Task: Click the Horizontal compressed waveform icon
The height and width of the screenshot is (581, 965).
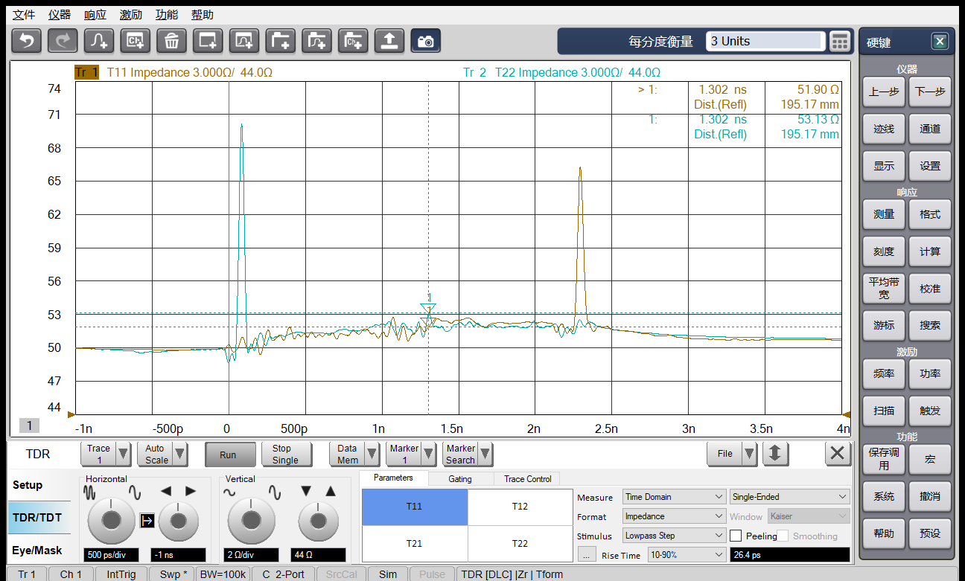Action: 90,492
